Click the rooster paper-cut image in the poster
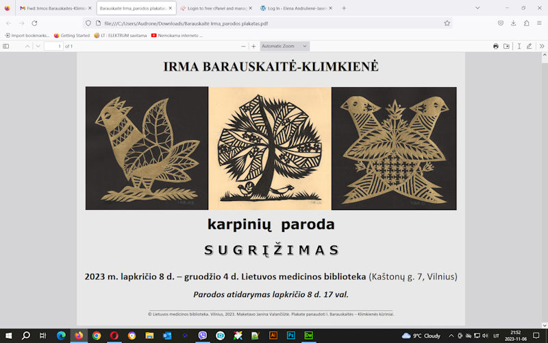The height and width of the screenshot is (343, 548). 147,148
